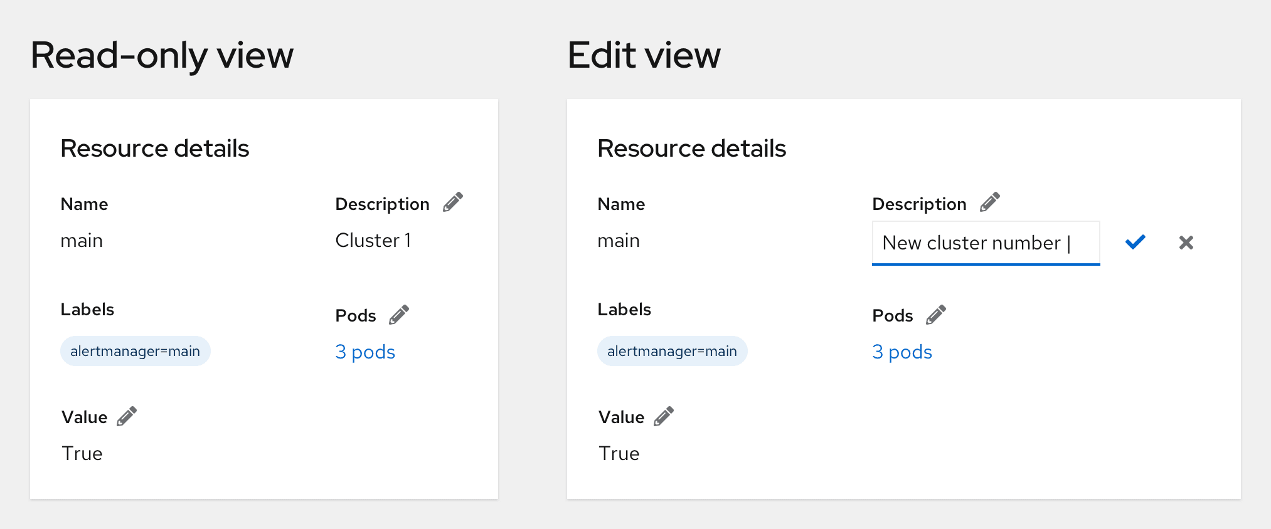Click Description pencil icon in Read-only view

(x=452, y=202)
